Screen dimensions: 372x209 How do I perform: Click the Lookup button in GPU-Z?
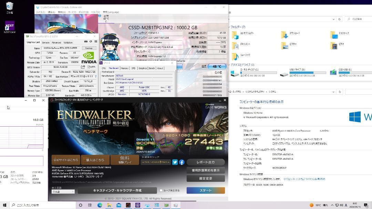(89, 48)
